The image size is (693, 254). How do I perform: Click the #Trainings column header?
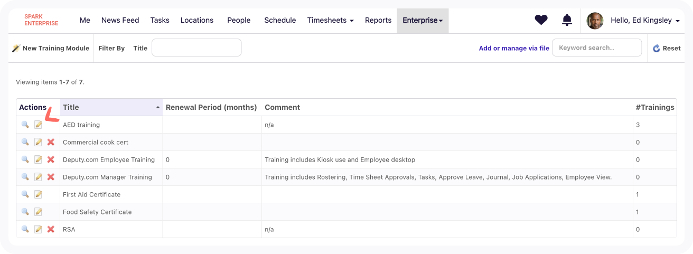pos(655,107)
